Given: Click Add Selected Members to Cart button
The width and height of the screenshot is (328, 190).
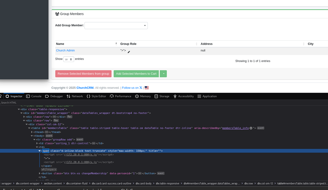Looking at the screenshot, I should [136, 74].
